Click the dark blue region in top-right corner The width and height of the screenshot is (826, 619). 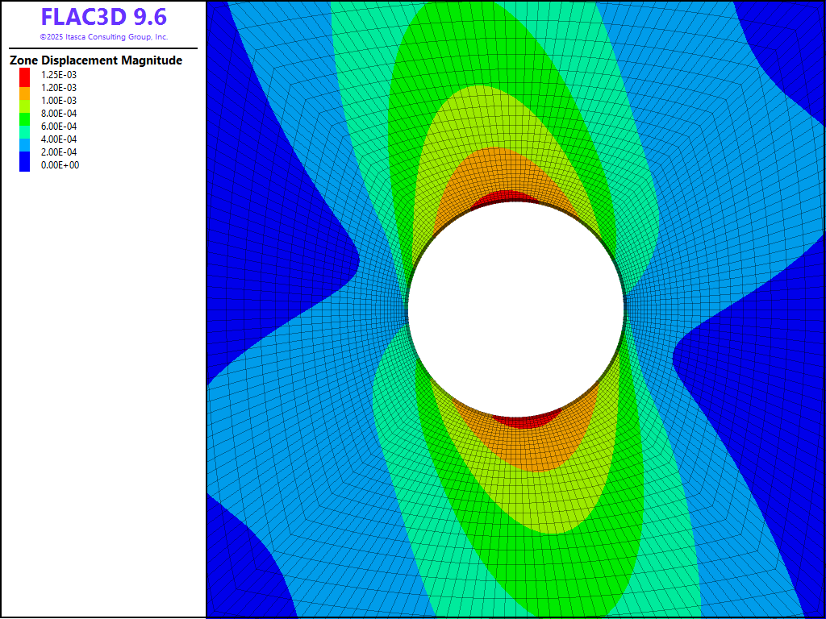coord(786,32)
